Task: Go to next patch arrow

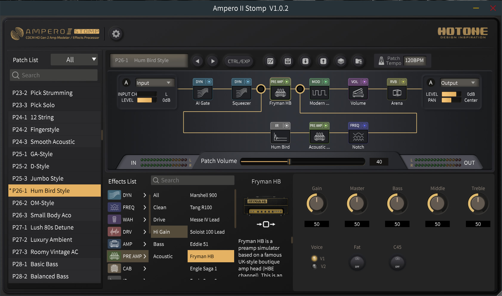Action: 213,61
